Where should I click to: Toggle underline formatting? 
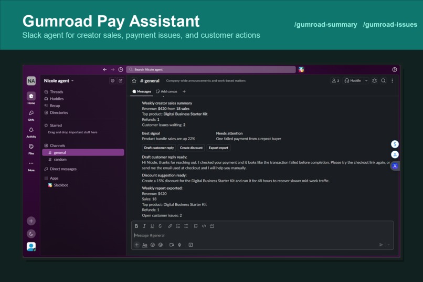point(152,226)
